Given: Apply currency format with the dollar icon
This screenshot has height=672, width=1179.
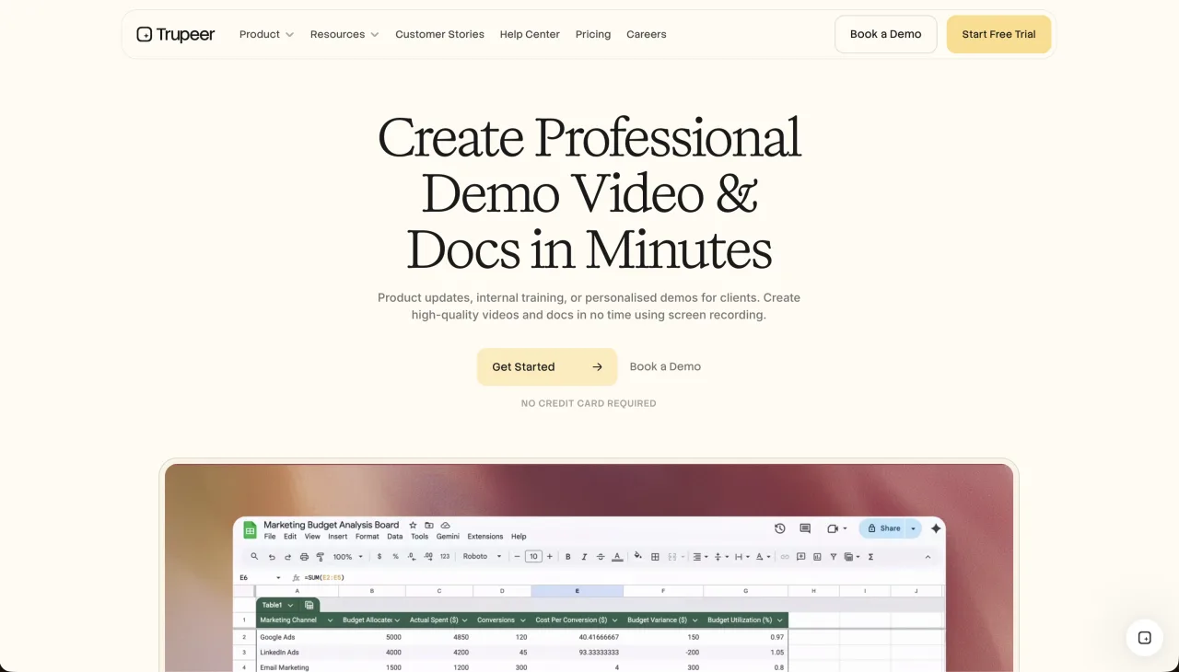Looking at the screenshot, I should click(379, 557).
